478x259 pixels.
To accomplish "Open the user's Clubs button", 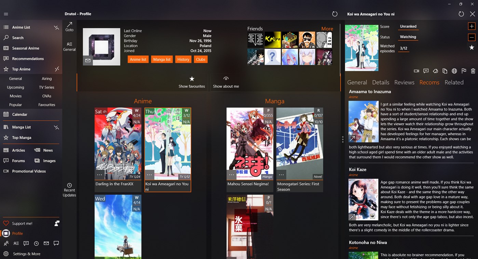I will click(201, 59).
